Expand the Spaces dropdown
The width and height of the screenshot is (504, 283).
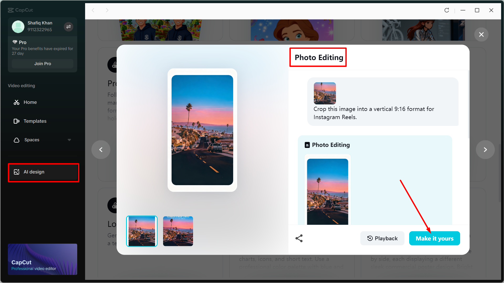click(69, 140)
